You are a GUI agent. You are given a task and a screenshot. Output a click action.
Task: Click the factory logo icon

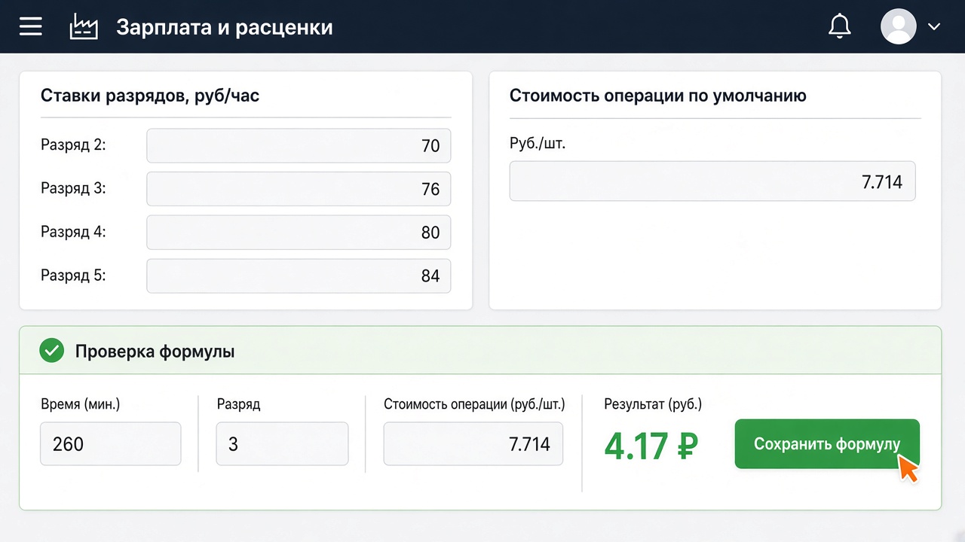[84, 27]
